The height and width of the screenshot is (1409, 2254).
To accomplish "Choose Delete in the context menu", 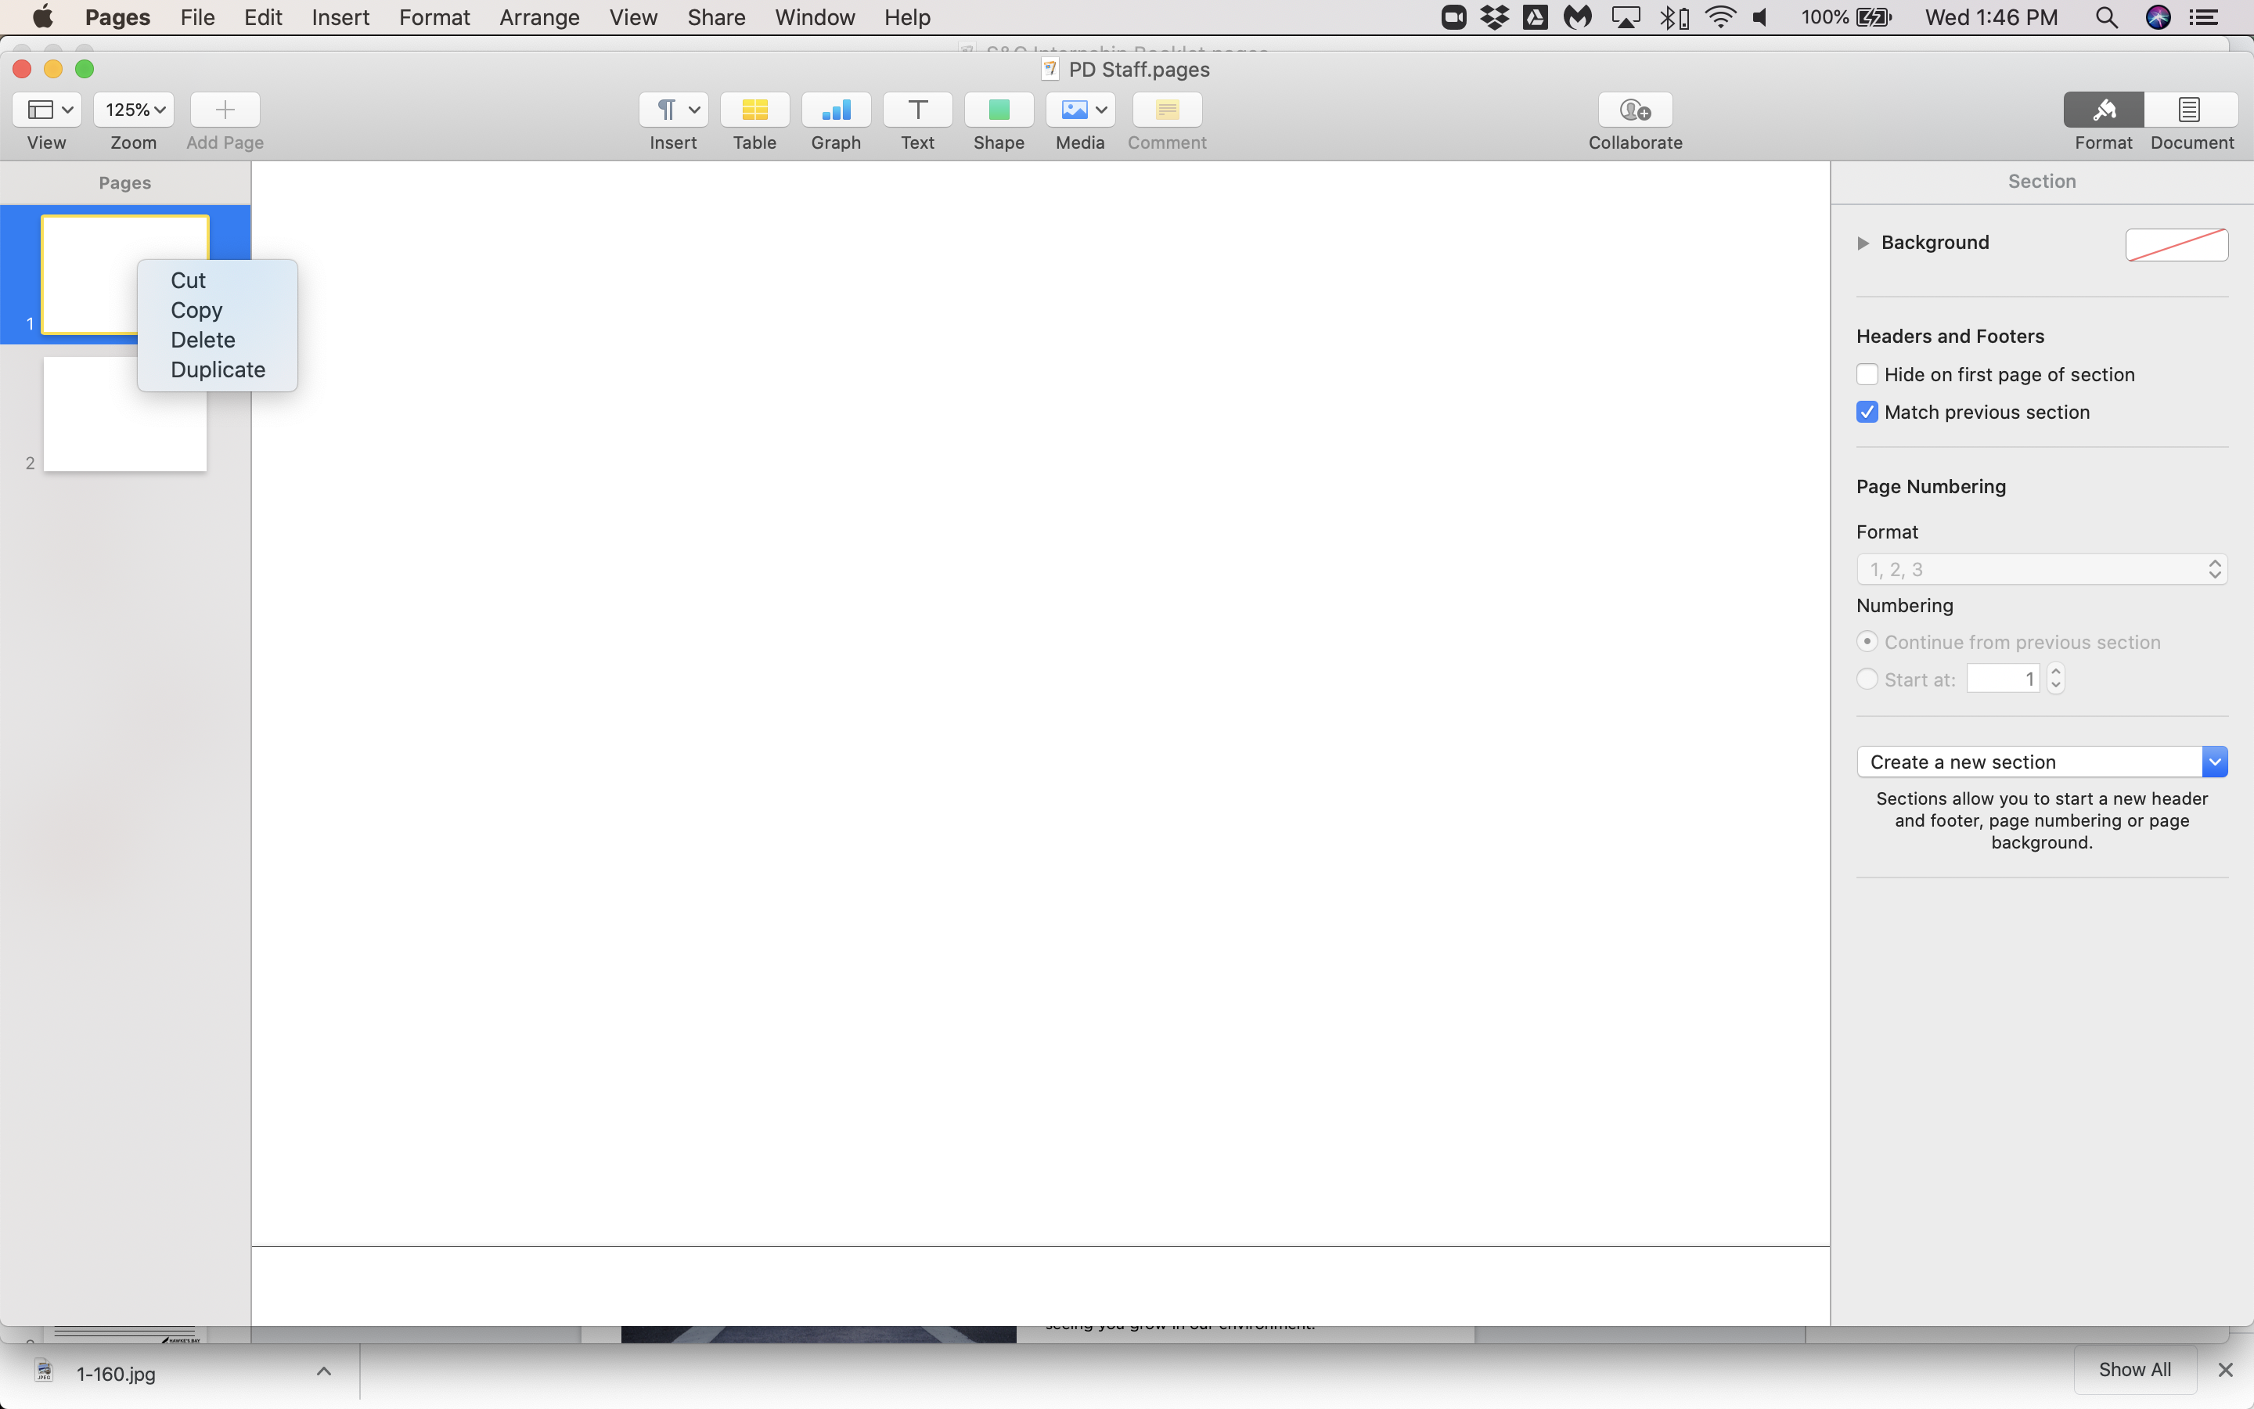I will point(202,341).
